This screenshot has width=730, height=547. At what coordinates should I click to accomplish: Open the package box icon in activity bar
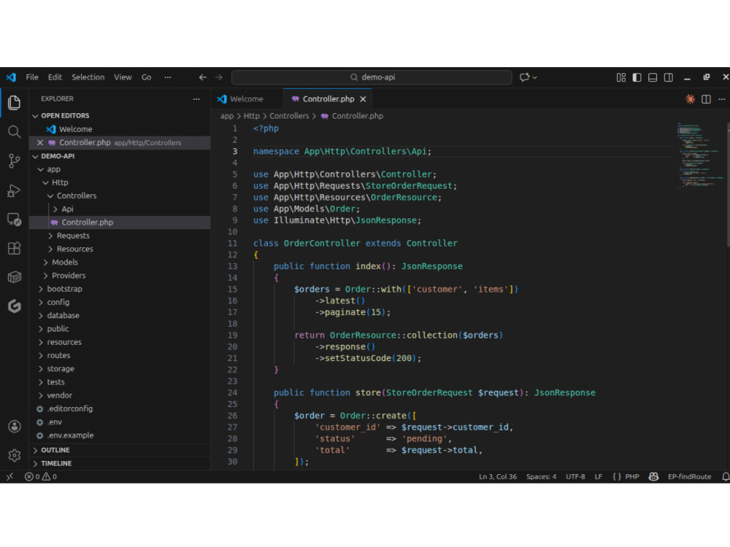[14, 277]
